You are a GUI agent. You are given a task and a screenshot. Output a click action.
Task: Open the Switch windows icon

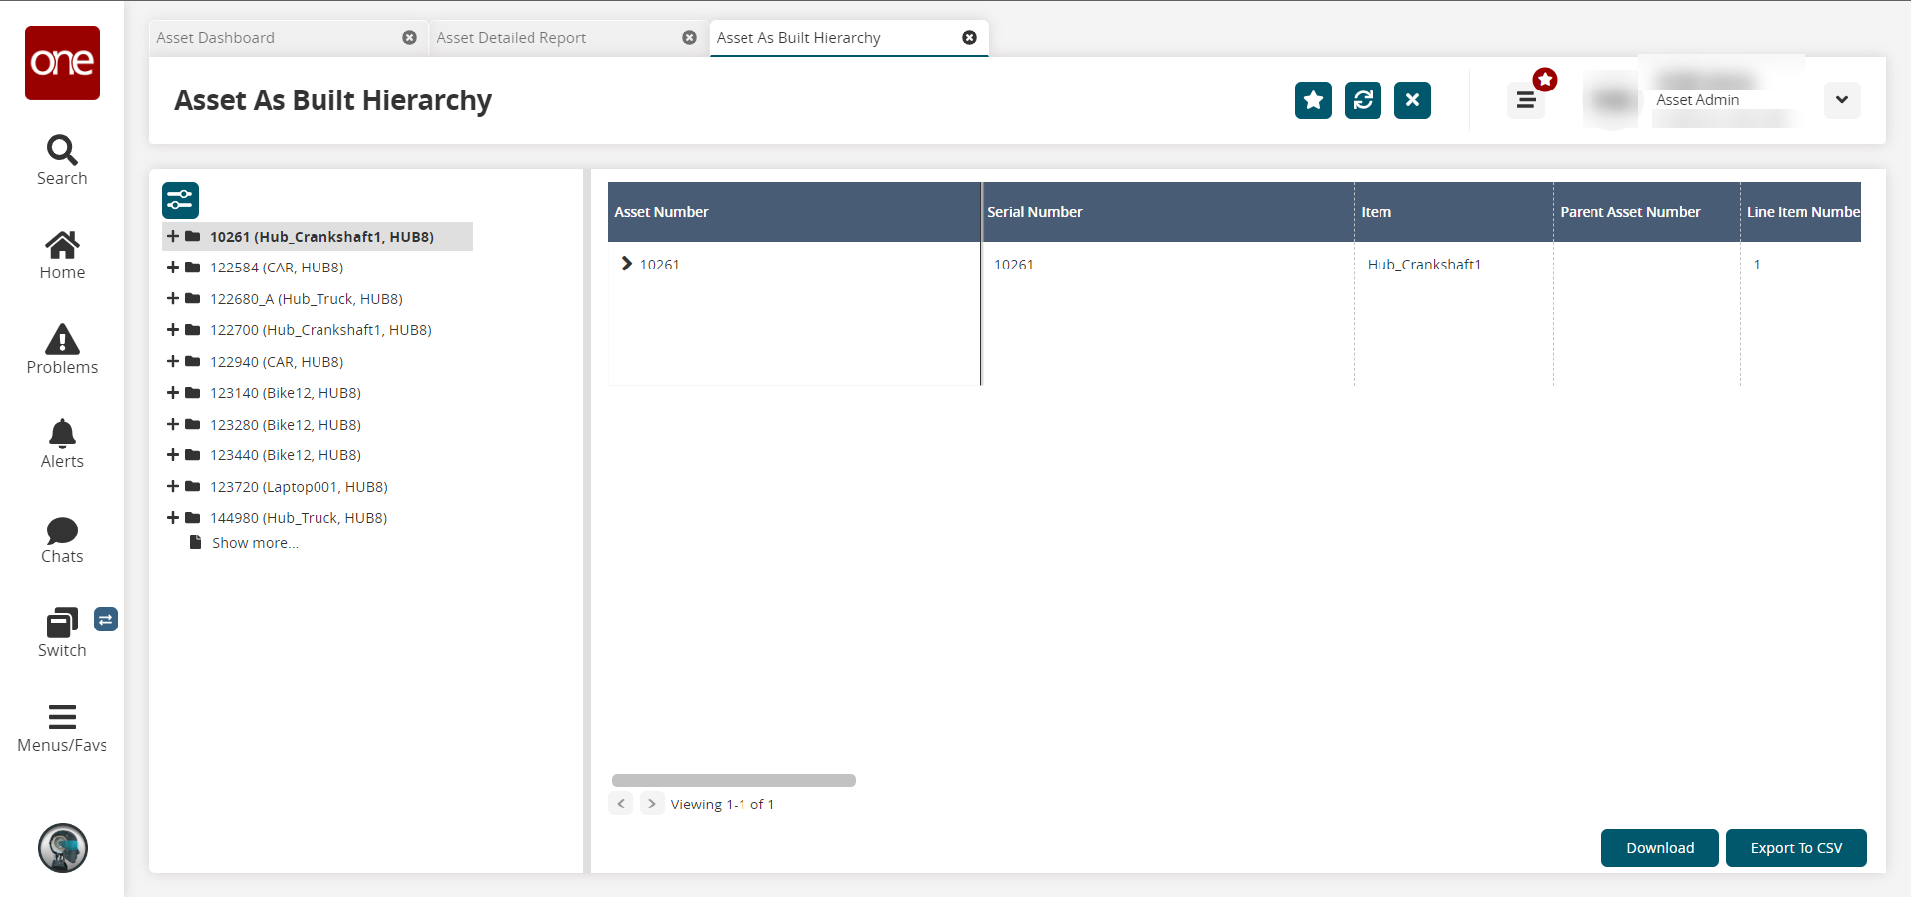(62, 633)
